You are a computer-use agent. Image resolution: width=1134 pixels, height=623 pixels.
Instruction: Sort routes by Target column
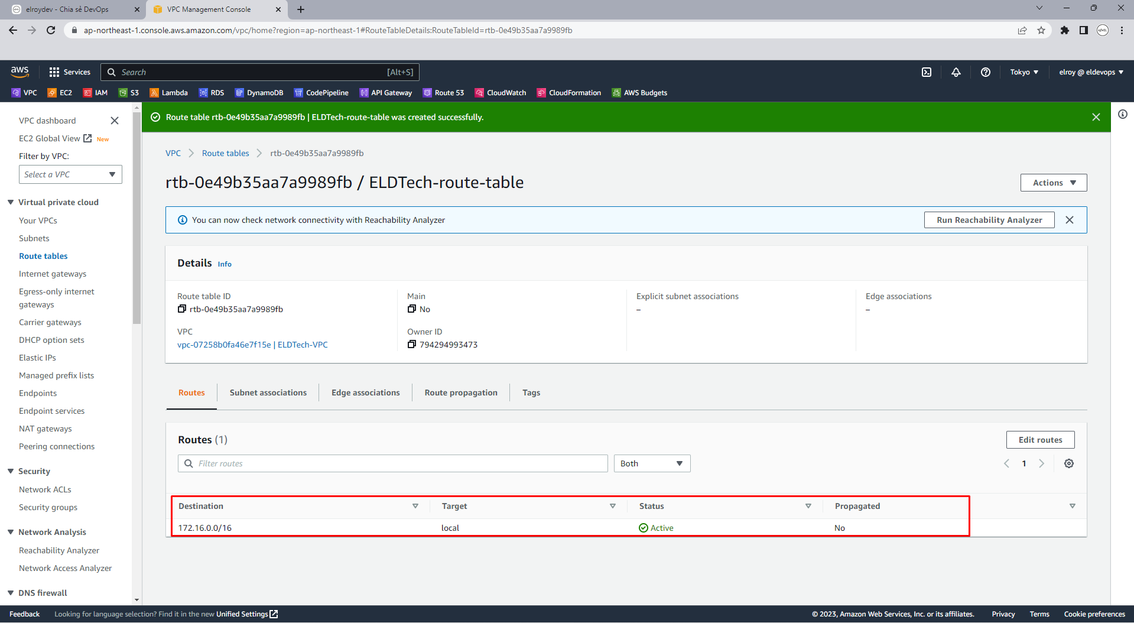click(613, 506)
